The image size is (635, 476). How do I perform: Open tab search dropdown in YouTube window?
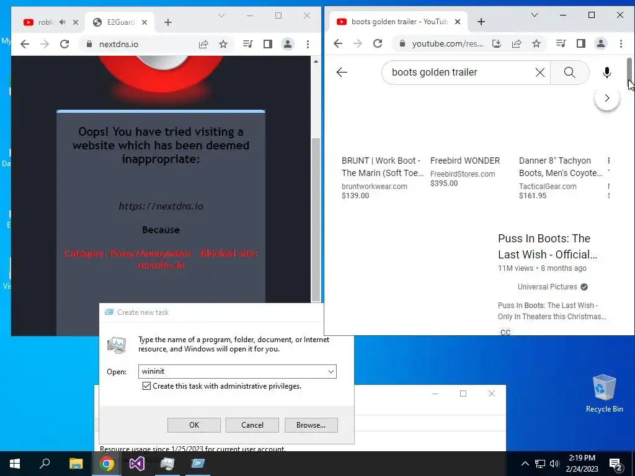[535, 15]
